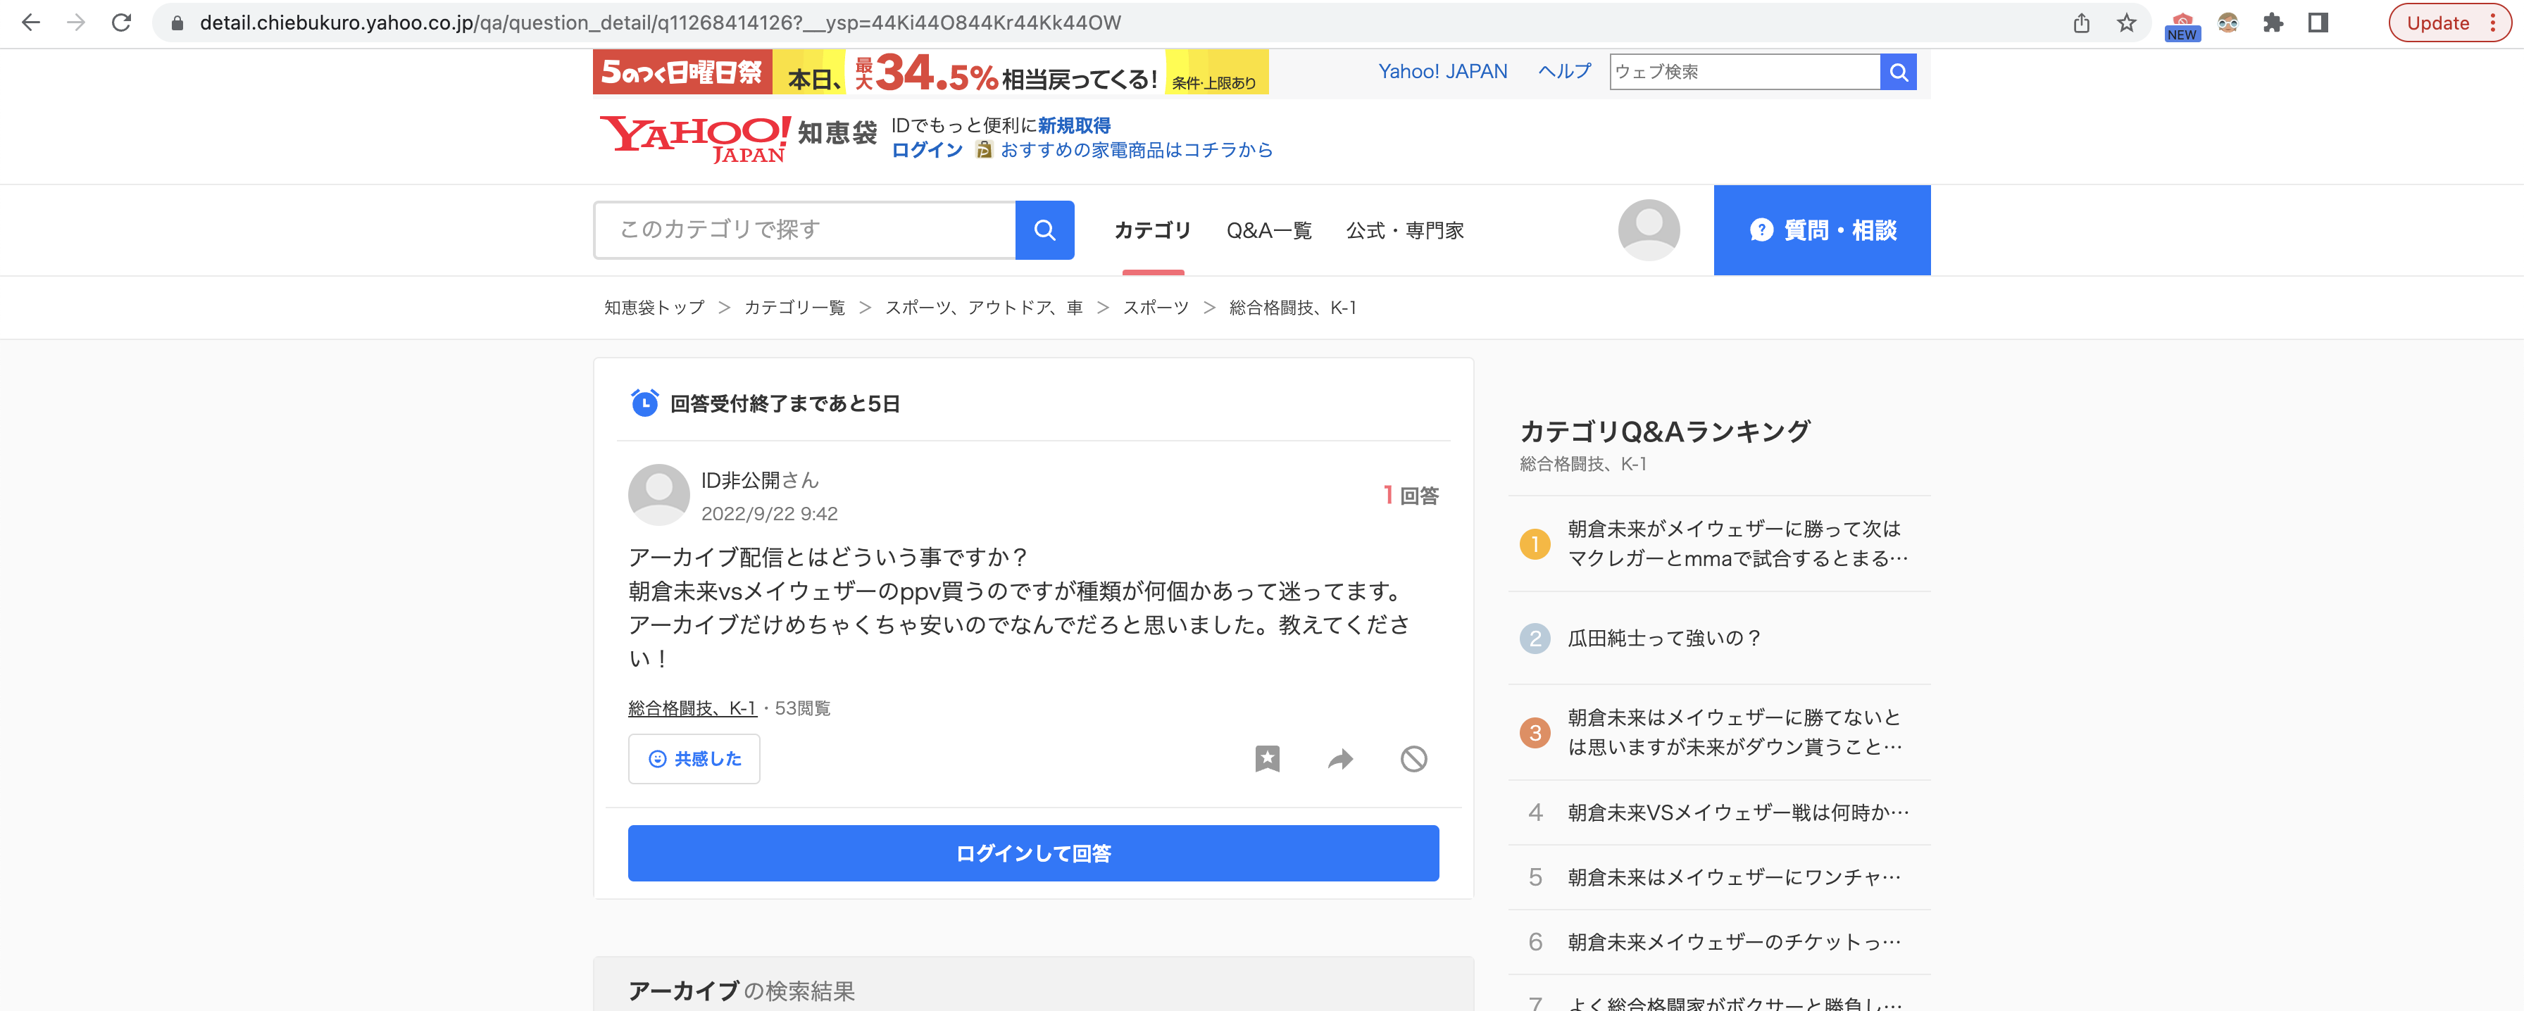Click the web search magnifier icon
This screenshot has height=1011, width=2524.
click(x=1899, y=72)
